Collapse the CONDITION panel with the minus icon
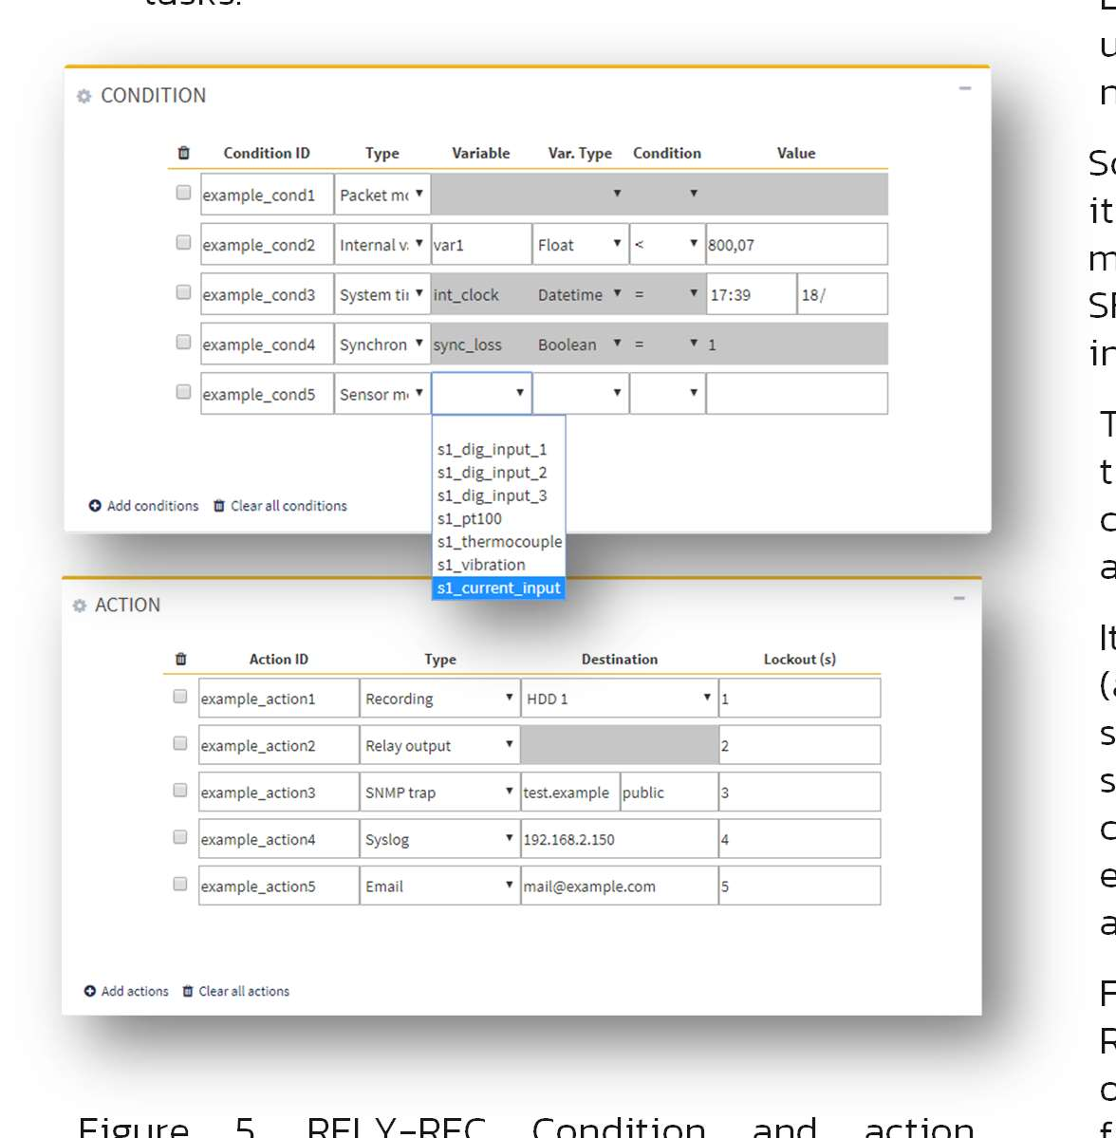Viewport: 1116px width, 1138px height. 965,88
